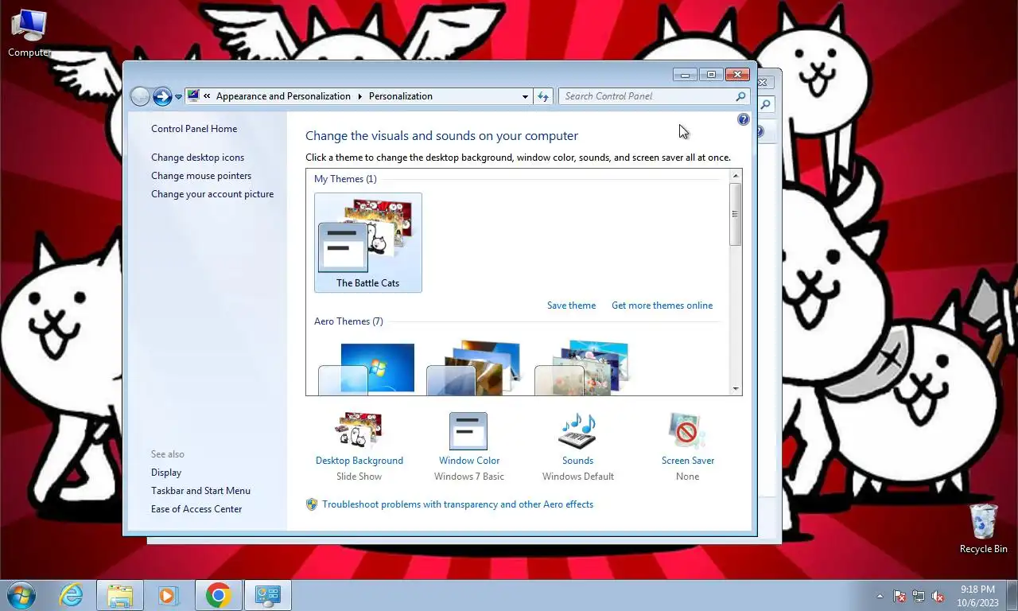1018x611 pixels.
Task: Open Change desktop icons link
Action: pyautogui.click(x=198, y=158)
